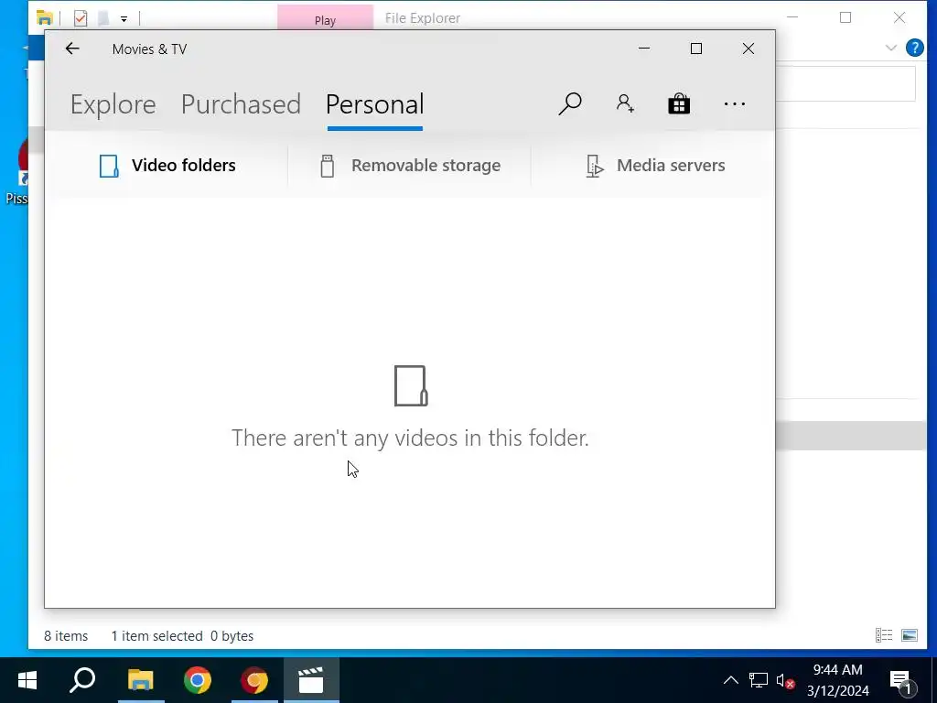
Task: Click File Explorer folder icon in title bar
Action: pos(45,18)
